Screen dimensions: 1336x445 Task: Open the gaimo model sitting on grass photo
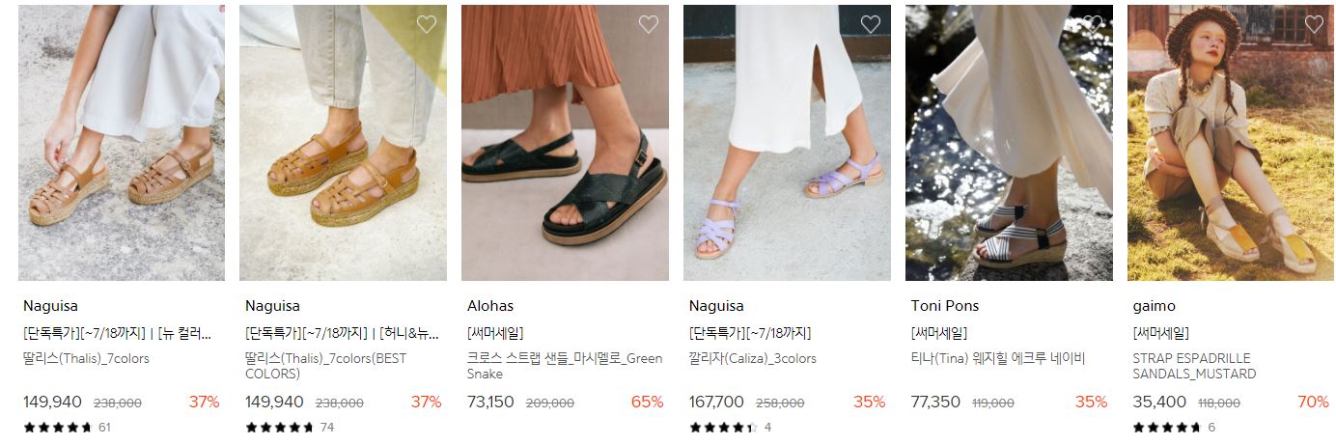click(1231, 143)
